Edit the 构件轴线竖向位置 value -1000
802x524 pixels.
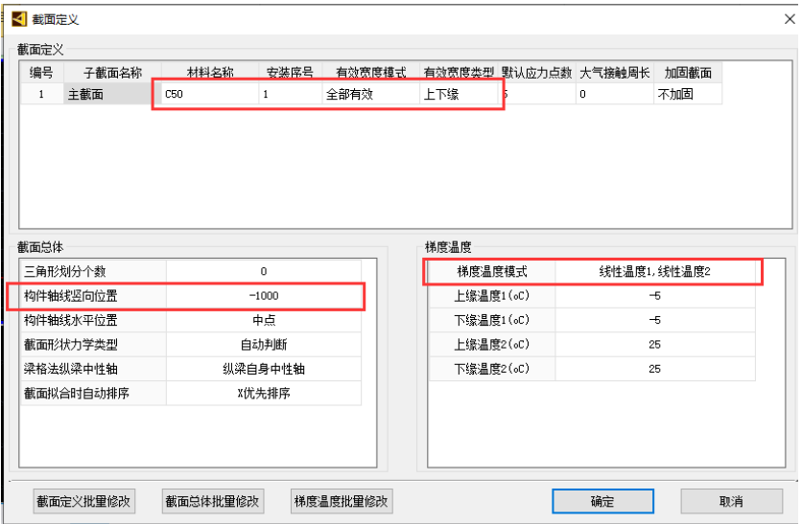click(x=264, y=296)
